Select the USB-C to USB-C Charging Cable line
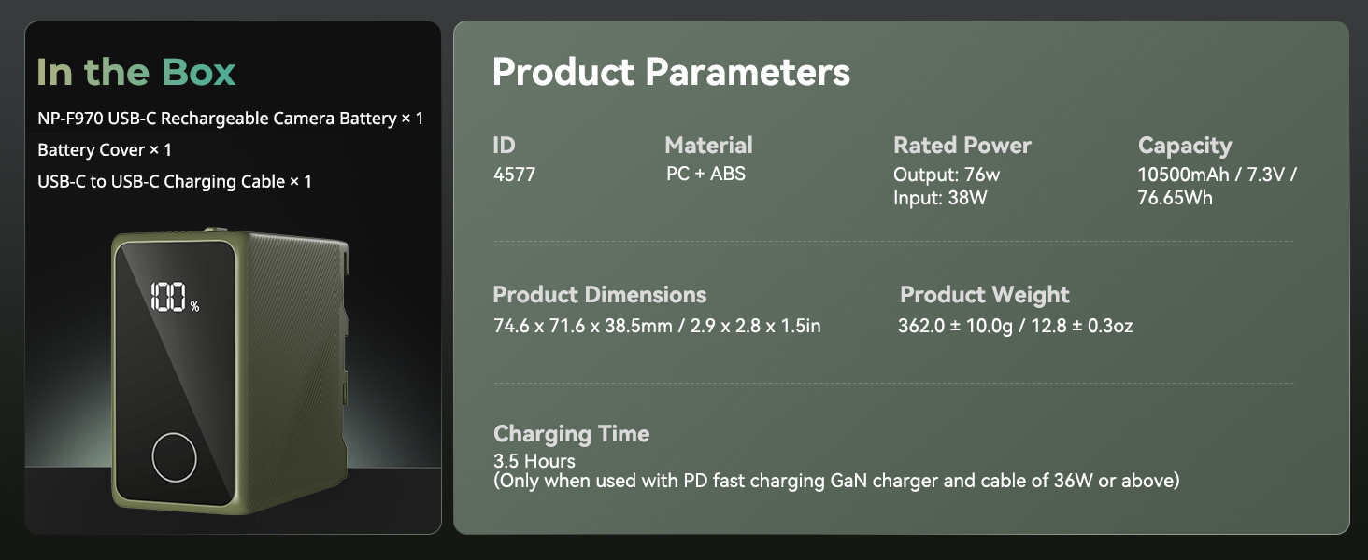 [175, 182]
